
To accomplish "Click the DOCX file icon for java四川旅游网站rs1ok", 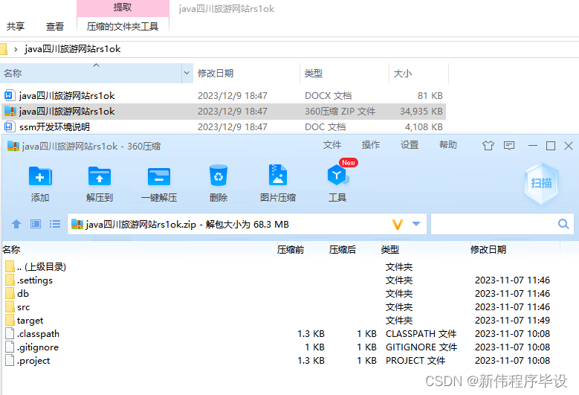I will [x=9, y=96].
